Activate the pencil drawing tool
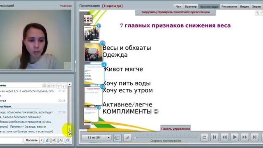 [127, 138]
